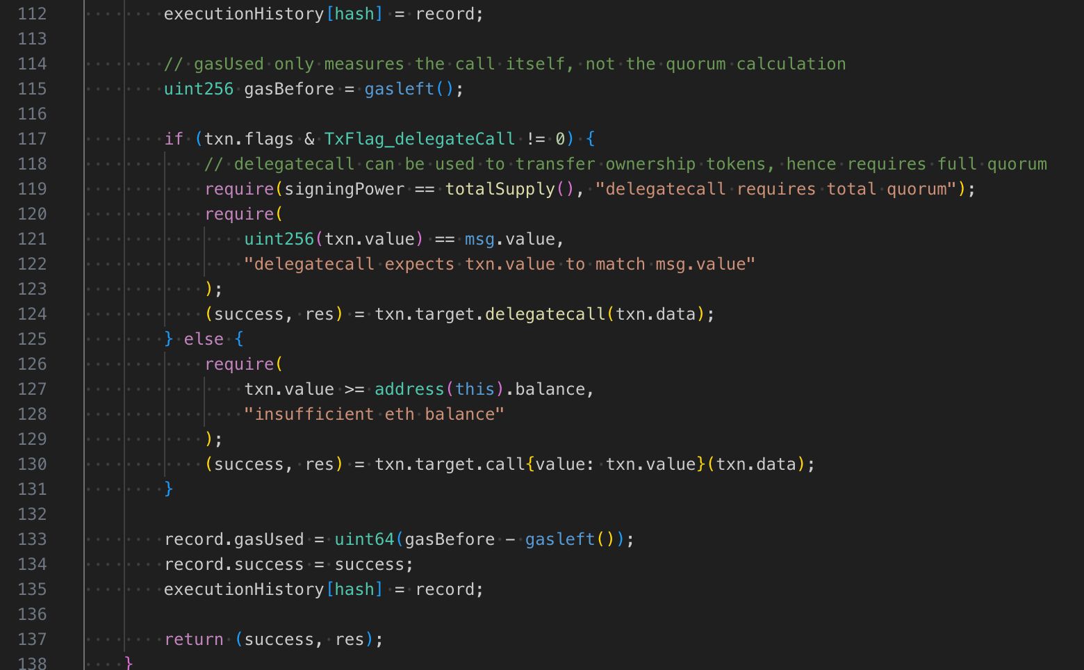Viewport: 1084px width, 670px height.
Task: Click line number 125 in the gutter
Action: tap(32, 339)
